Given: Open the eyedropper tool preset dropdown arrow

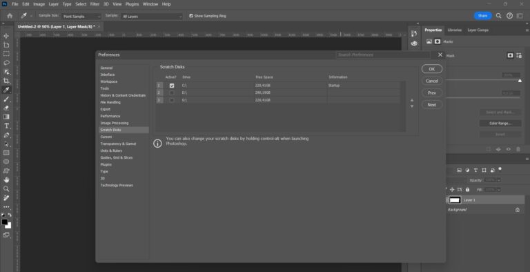Looking at the screenshot, I should pos(32,16).
